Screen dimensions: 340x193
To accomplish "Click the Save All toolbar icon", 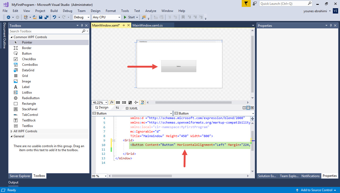I will coord(46,17).
